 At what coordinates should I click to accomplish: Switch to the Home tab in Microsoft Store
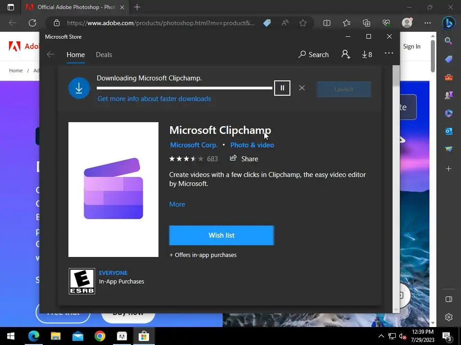pos(76,54)
